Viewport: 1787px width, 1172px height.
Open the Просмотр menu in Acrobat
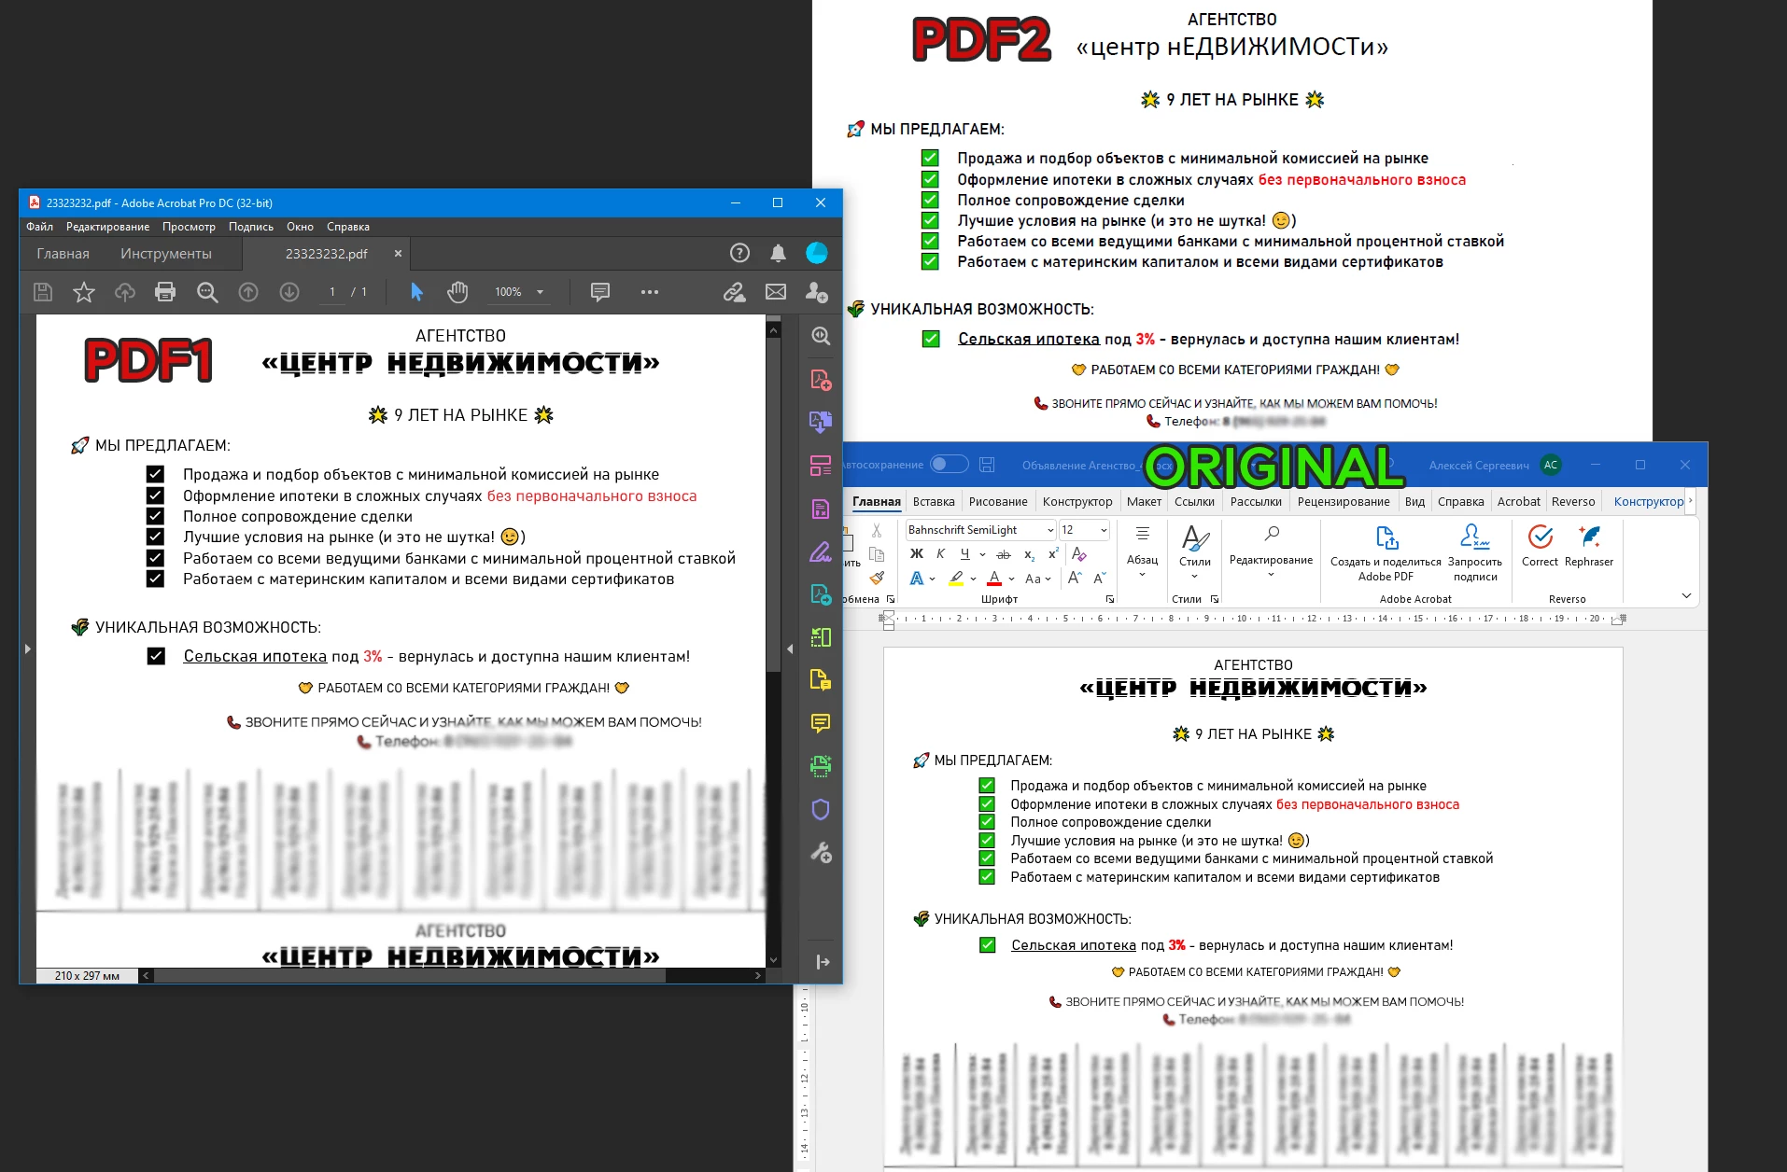point(189,227)
